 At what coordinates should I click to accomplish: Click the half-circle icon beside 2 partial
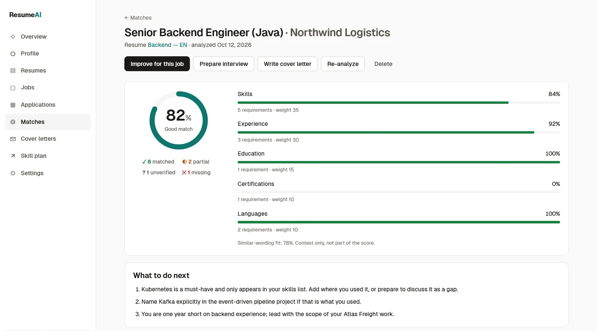coord(184,162)
